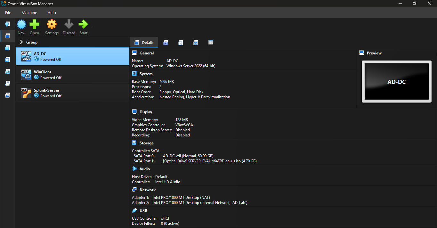Click the 'Device Filters:' label

click(x=143, y=224)
